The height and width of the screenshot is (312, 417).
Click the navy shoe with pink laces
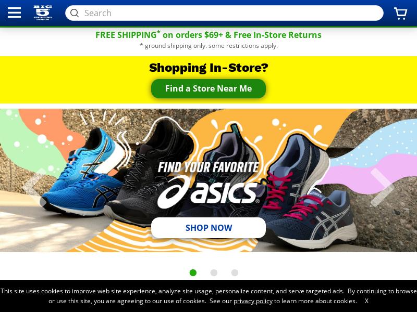point(309,191)
